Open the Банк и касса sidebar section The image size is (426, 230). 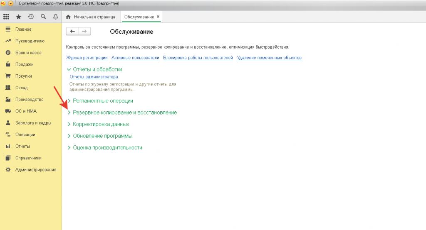pyautogui.click(x=28, y=53)
